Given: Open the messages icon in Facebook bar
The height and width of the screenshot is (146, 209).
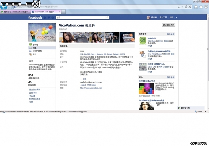Looking at the screenshot, I should (x=49, y=17).
